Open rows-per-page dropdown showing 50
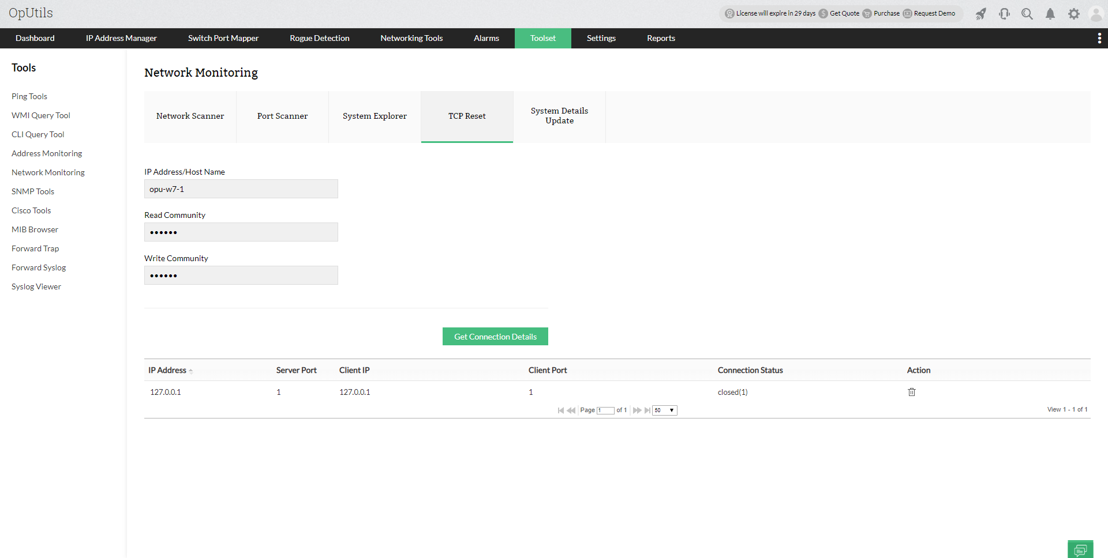 click(665, 410)
